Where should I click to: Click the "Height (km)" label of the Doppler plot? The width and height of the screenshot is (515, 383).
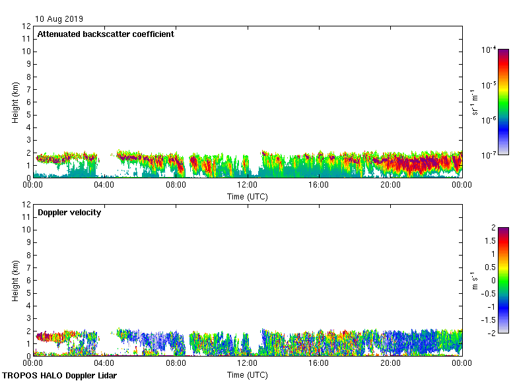[x=15, y=281]
